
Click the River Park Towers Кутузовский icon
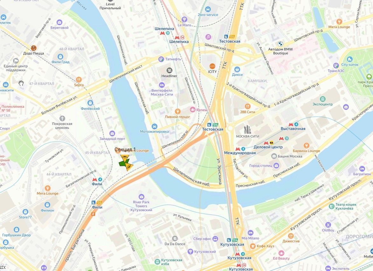142,197
